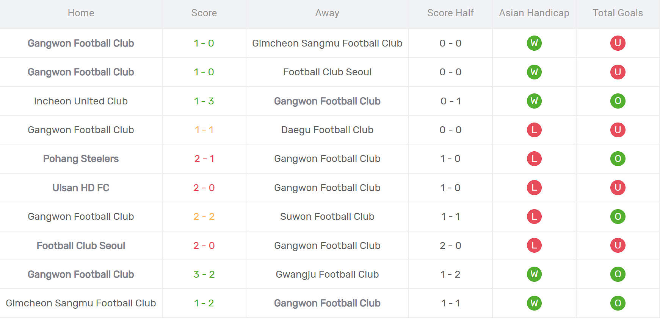Click the L badge in Pohang Steelers row
This screenshot has height=320, width=660.
(x=534, y=158)
